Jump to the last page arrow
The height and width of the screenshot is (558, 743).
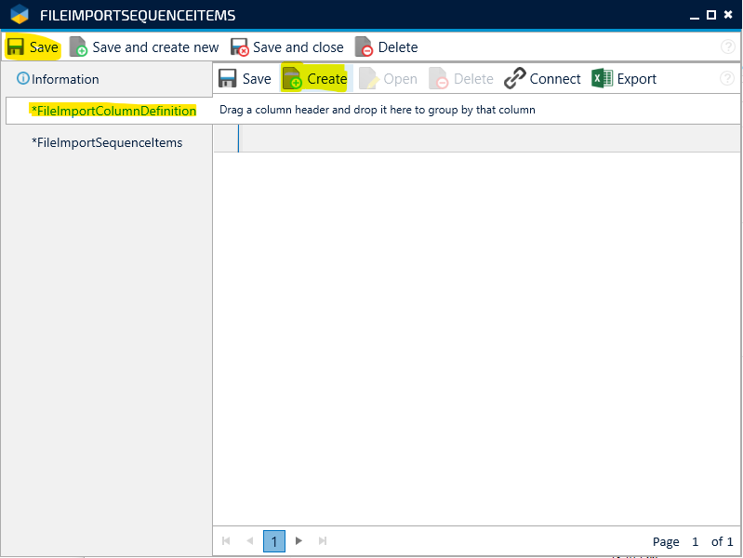(x=323, y=540)
